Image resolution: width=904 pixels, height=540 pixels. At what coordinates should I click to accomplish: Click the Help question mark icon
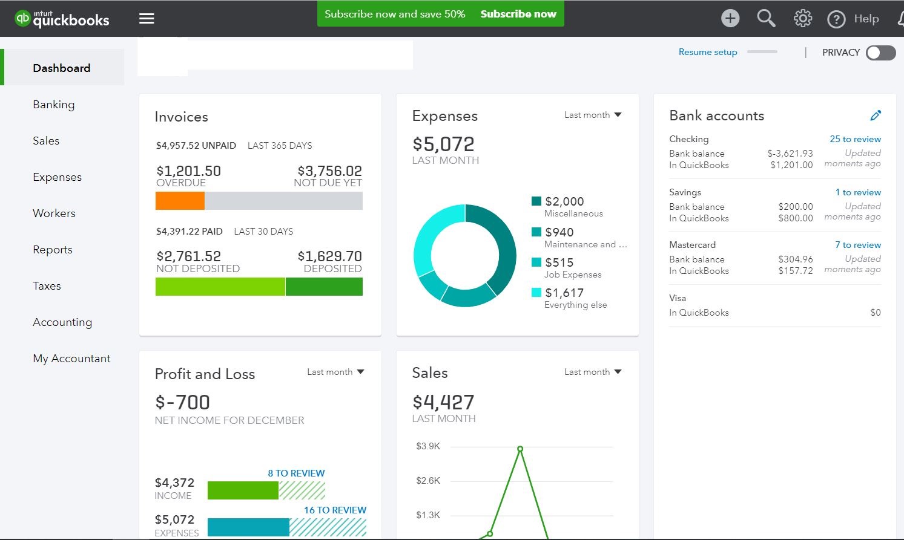(x=836, y=19)
